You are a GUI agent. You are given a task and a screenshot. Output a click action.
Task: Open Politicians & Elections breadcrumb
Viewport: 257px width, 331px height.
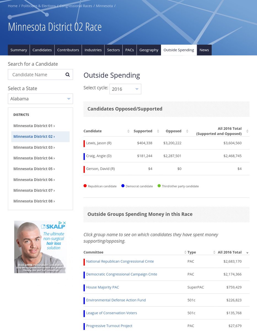(x=38, y=6)
